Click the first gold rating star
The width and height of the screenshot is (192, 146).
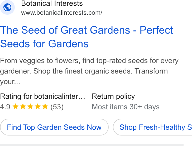tap(16, 106)
